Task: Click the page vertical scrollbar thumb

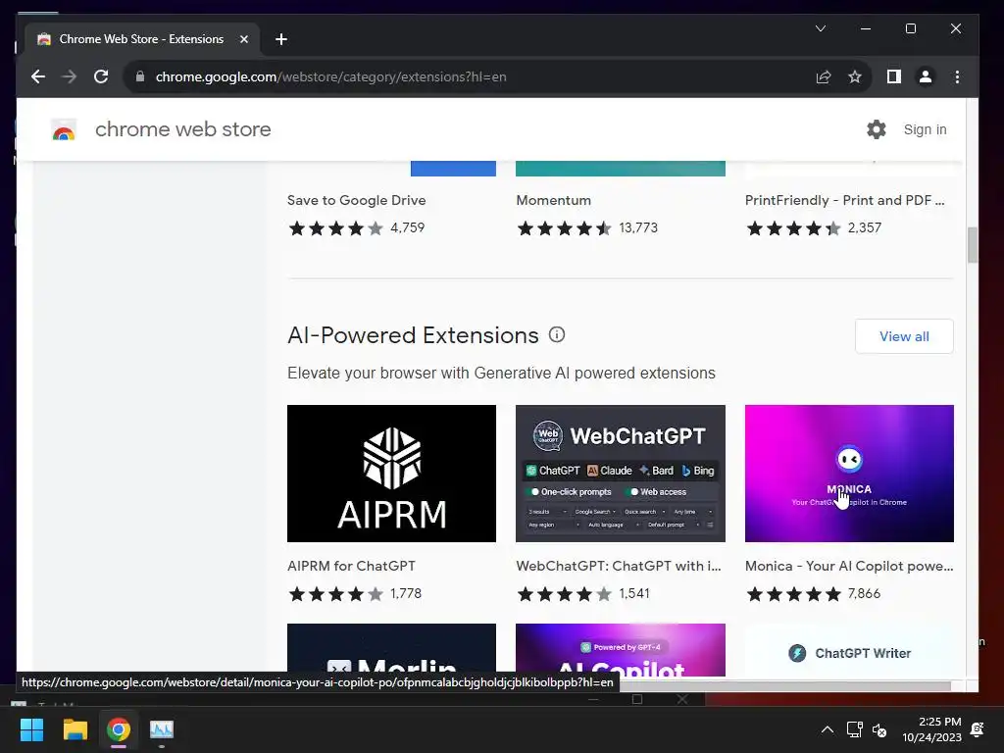Action: (x=973, y=244)
